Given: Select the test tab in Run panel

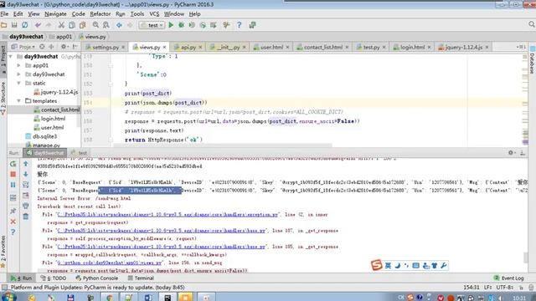Looking at the screenshot, I should 80,153.
